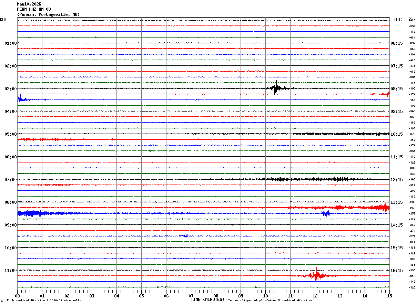Click the TIME (MINUTES) axis title
The width and height of the screenshot is (417, 305).
coord(207,299)
